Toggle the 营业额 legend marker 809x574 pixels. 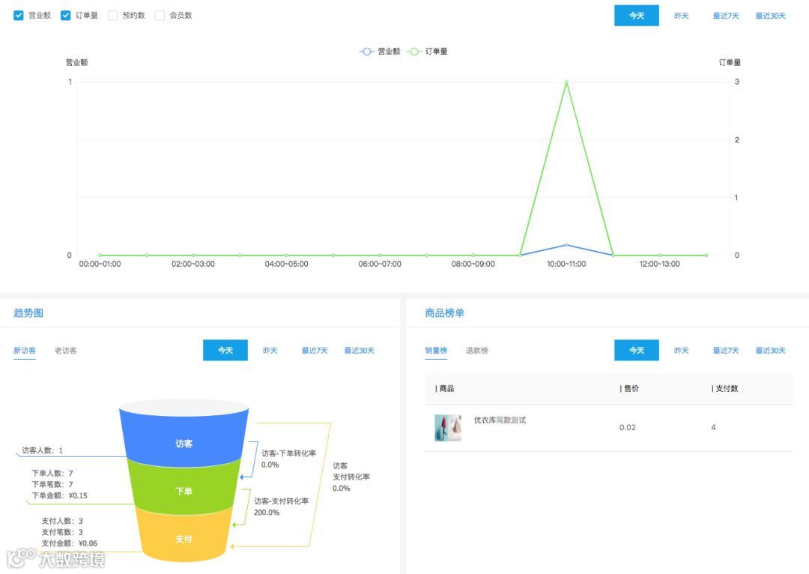(366, 51)
